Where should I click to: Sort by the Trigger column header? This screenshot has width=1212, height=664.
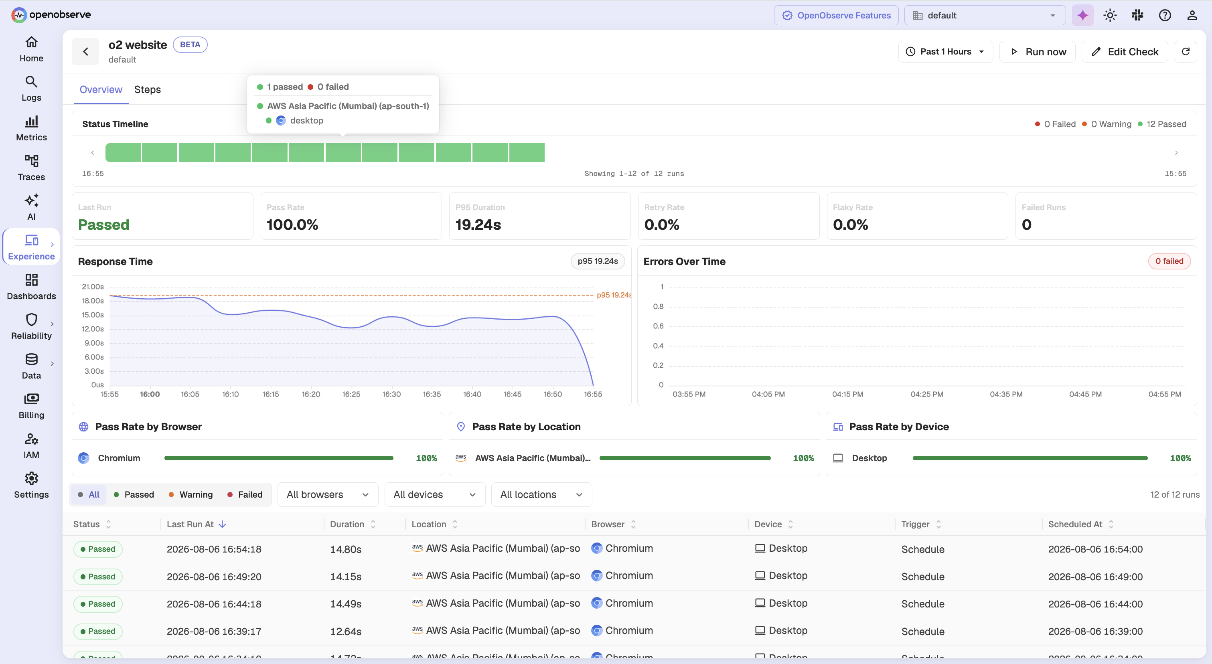pos(921,524)
